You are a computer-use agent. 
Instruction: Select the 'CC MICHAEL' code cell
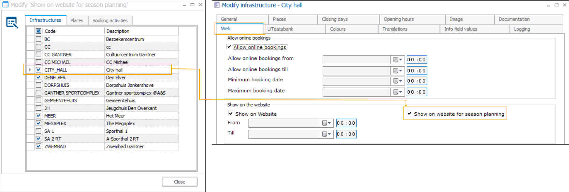point(73,62)
